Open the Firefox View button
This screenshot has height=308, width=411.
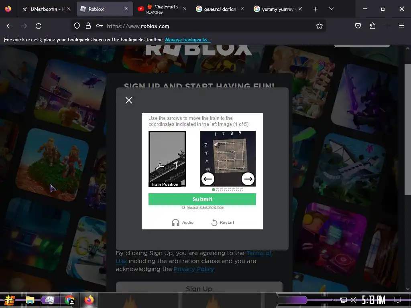(x=8, y=9)
